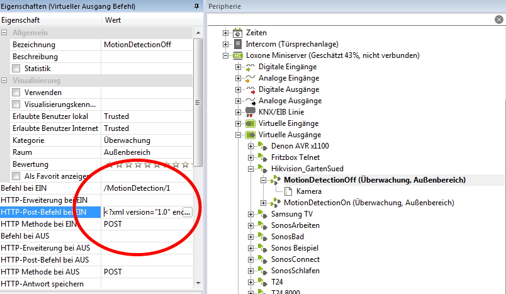
Task: Click the SonosBad icon
Action: [x=262, y=237]
